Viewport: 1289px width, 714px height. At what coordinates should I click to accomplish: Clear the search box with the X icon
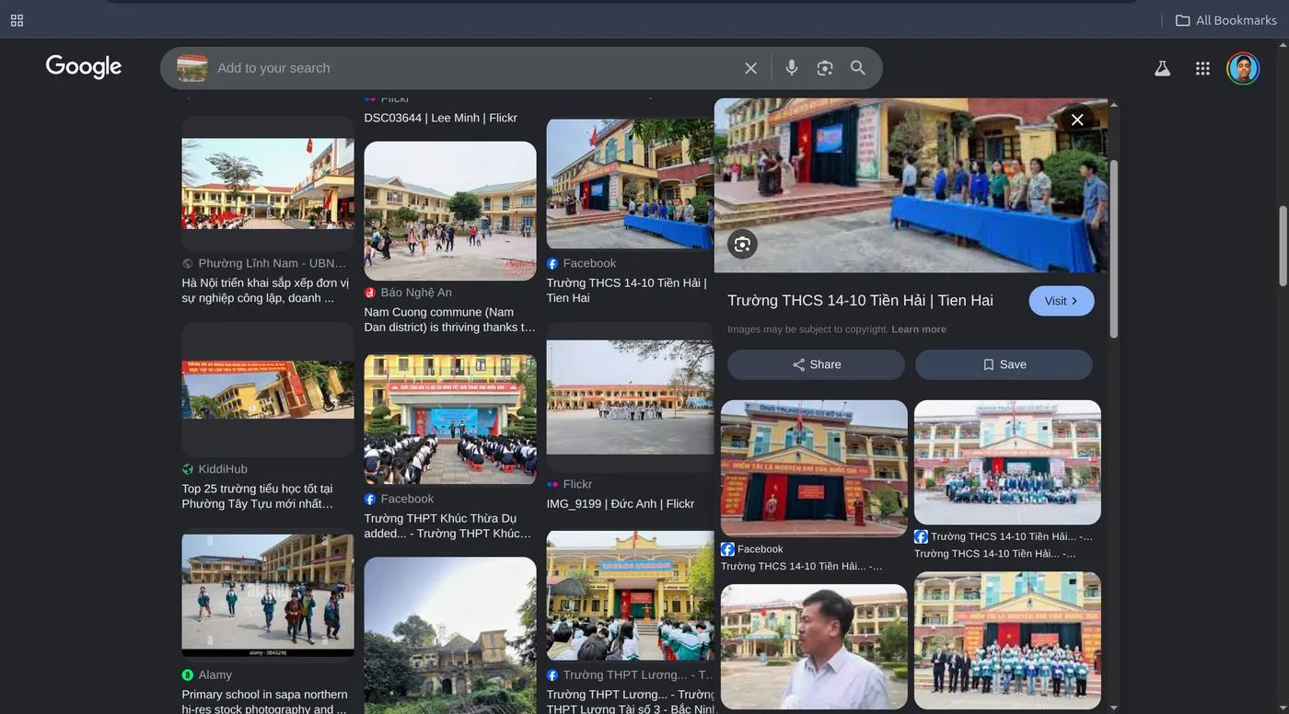(751, 68)
